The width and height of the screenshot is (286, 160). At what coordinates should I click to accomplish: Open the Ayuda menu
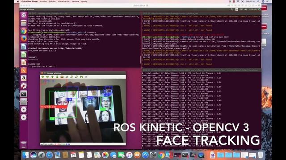[84, 1]
